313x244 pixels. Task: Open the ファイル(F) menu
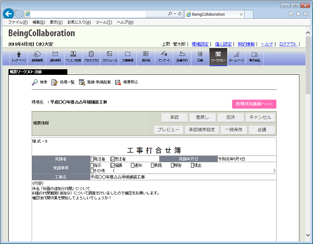coord(18,22)
